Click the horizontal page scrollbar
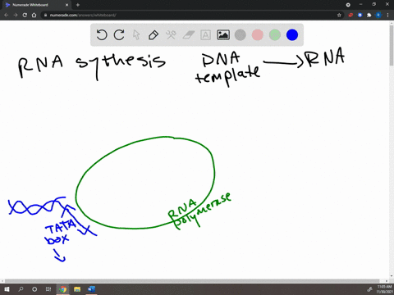Image resolution: width=394 pixels, height=295 pixels. [192, 281]
